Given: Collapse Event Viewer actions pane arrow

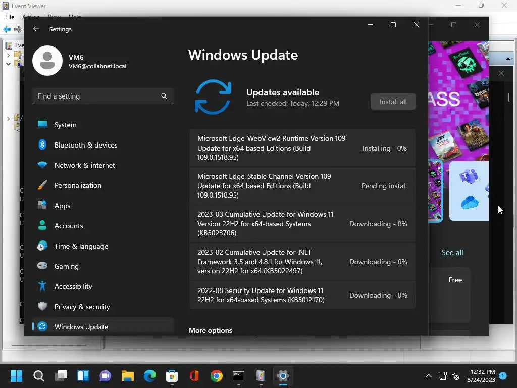Looking at the screenshot, I should tap(508, 59).
